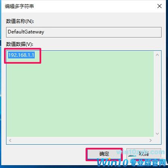Click the 数值数据(V) label
The width and height of the screenshot is (168, 168).
point(19,44)
